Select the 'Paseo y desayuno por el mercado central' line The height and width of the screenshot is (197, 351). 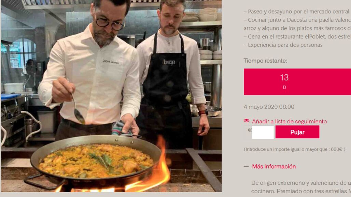click(x=297, y=11)
